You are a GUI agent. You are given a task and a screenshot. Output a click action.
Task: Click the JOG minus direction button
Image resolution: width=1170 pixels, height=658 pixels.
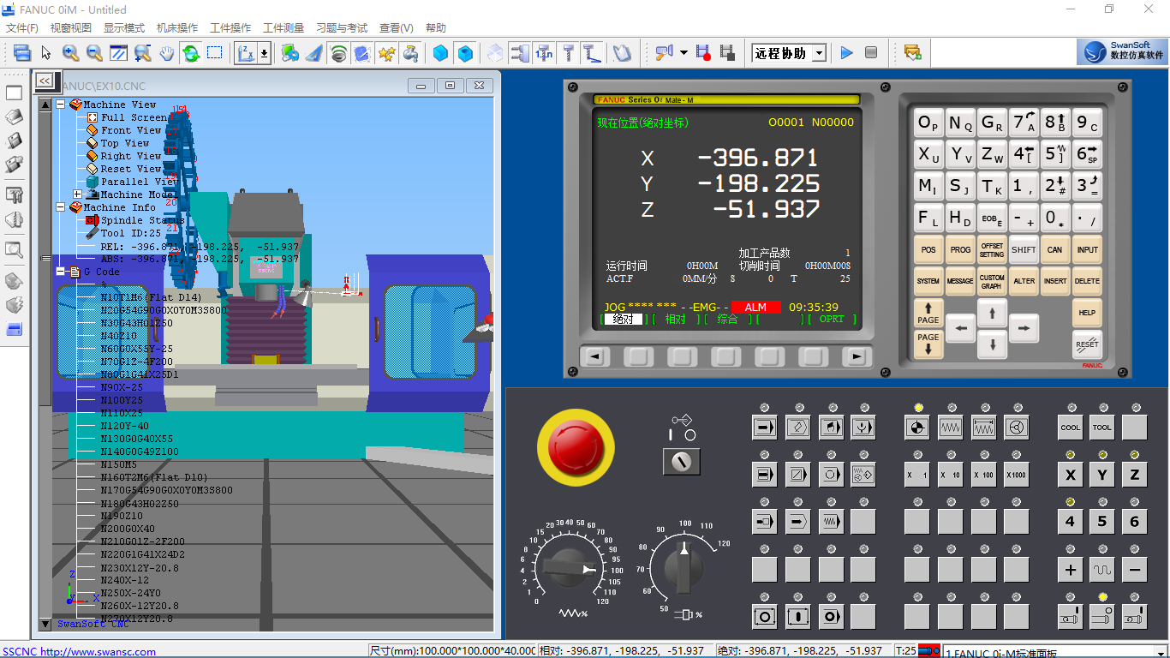click(x=1135, y=569)
